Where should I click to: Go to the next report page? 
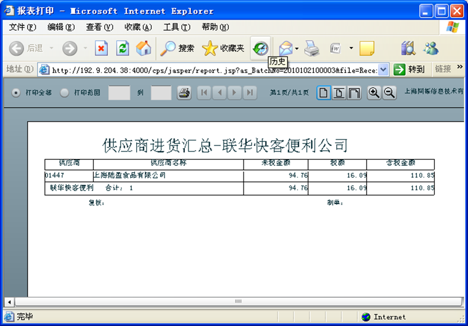pos(235,93)
